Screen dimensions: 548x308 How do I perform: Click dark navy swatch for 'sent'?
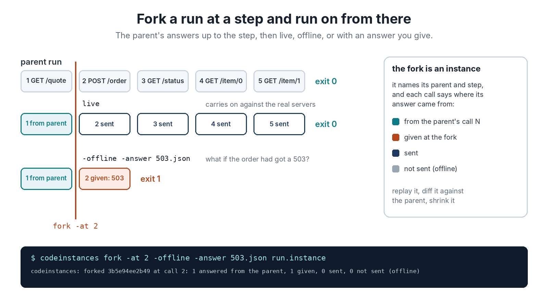[x=396, y=153]
